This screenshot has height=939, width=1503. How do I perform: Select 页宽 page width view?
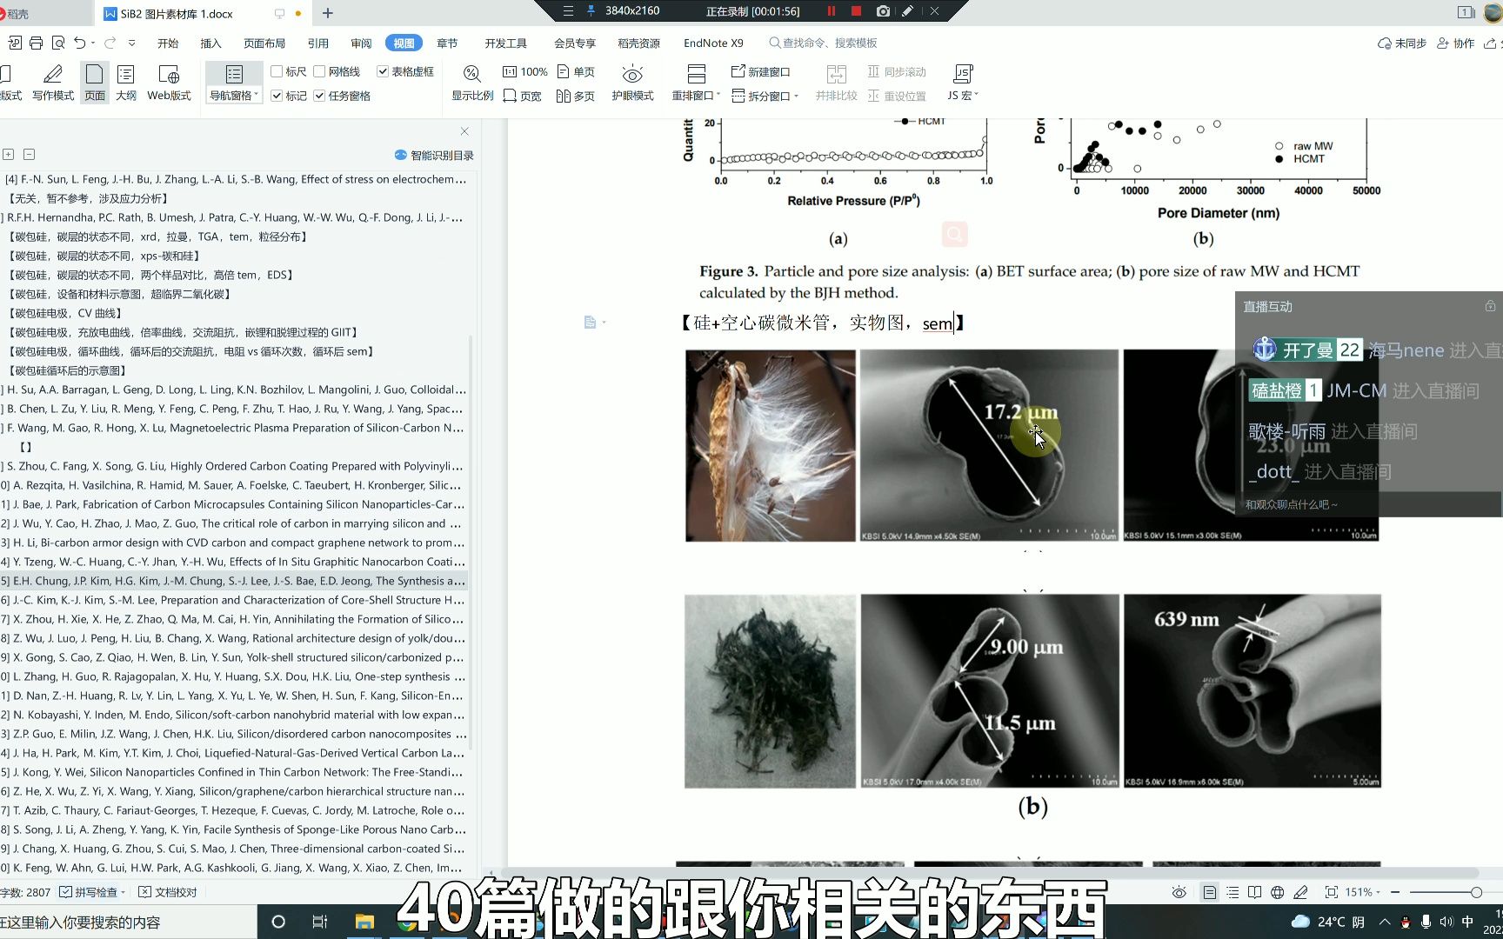pos(523,96)
